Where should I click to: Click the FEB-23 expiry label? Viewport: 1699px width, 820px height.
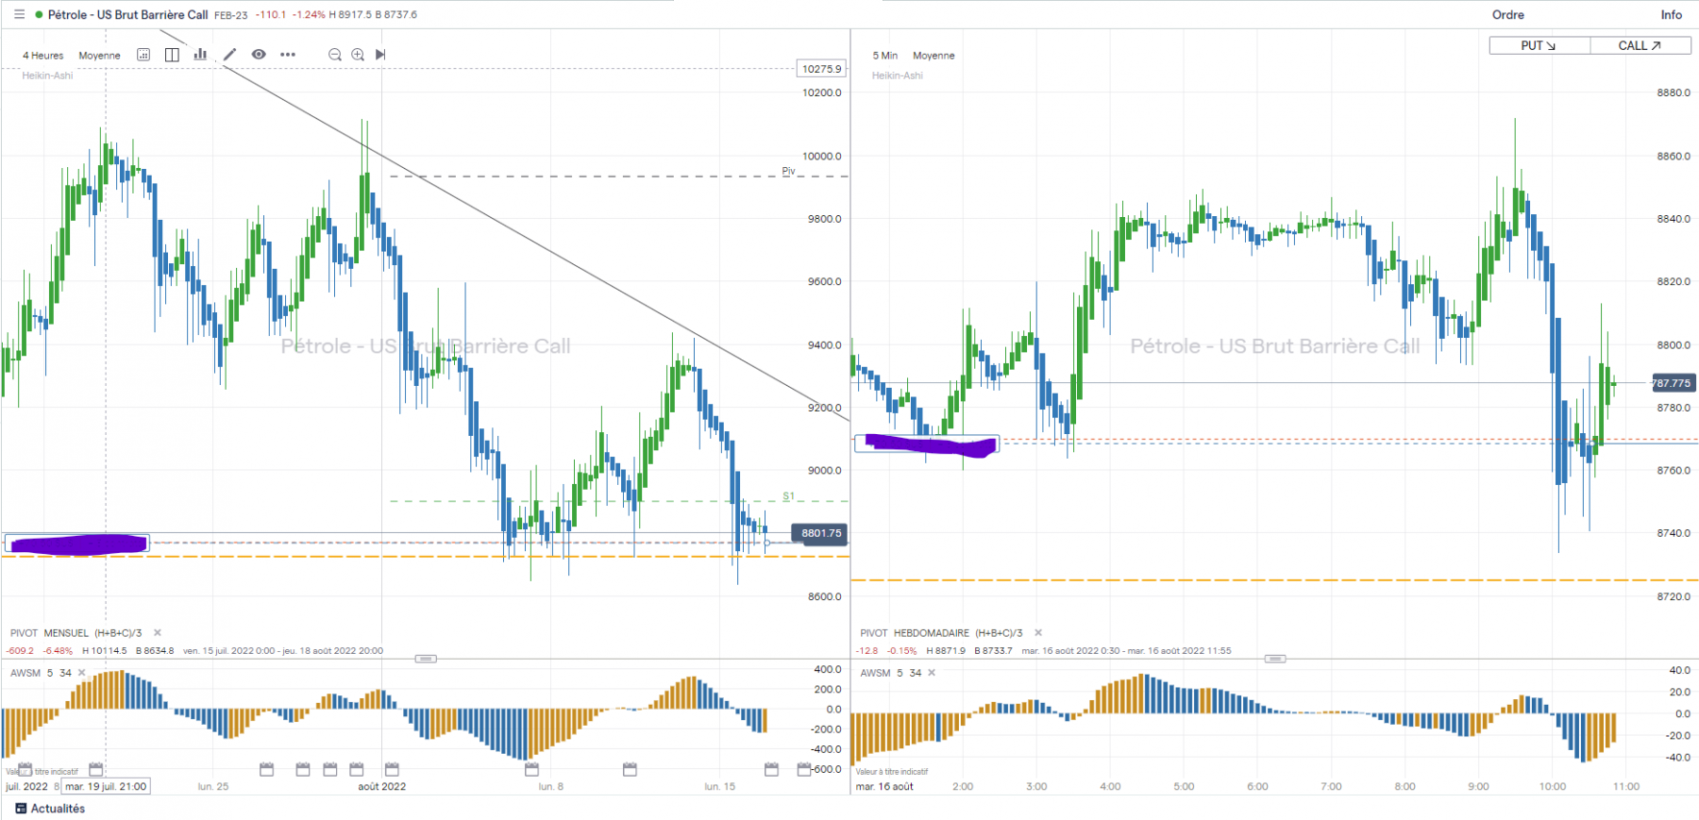[x=231, y=15]
